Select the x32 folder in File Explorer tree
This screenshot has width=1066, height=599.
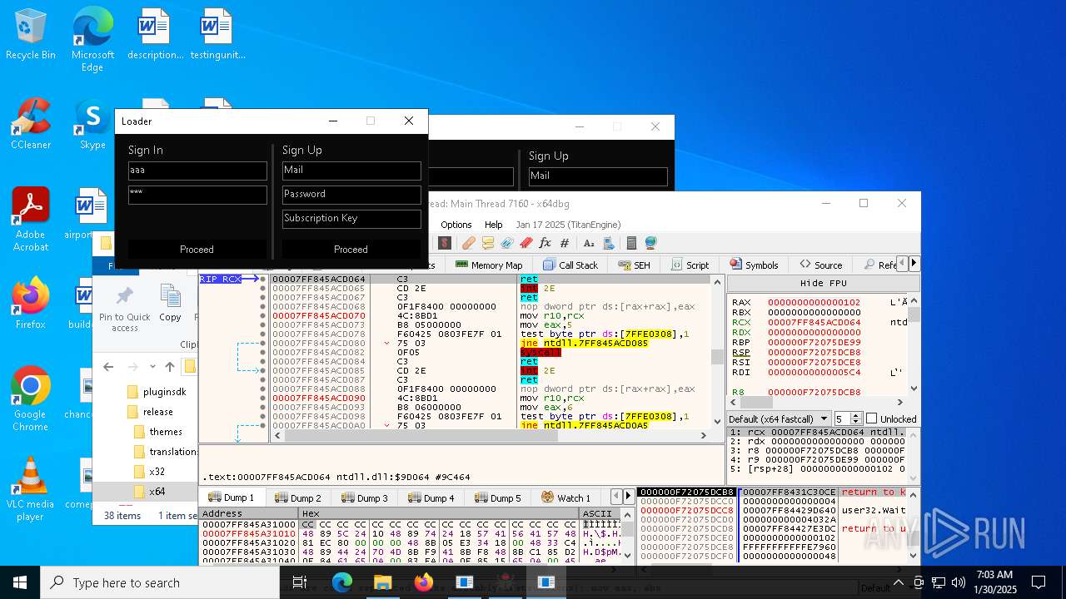[157, 472]
